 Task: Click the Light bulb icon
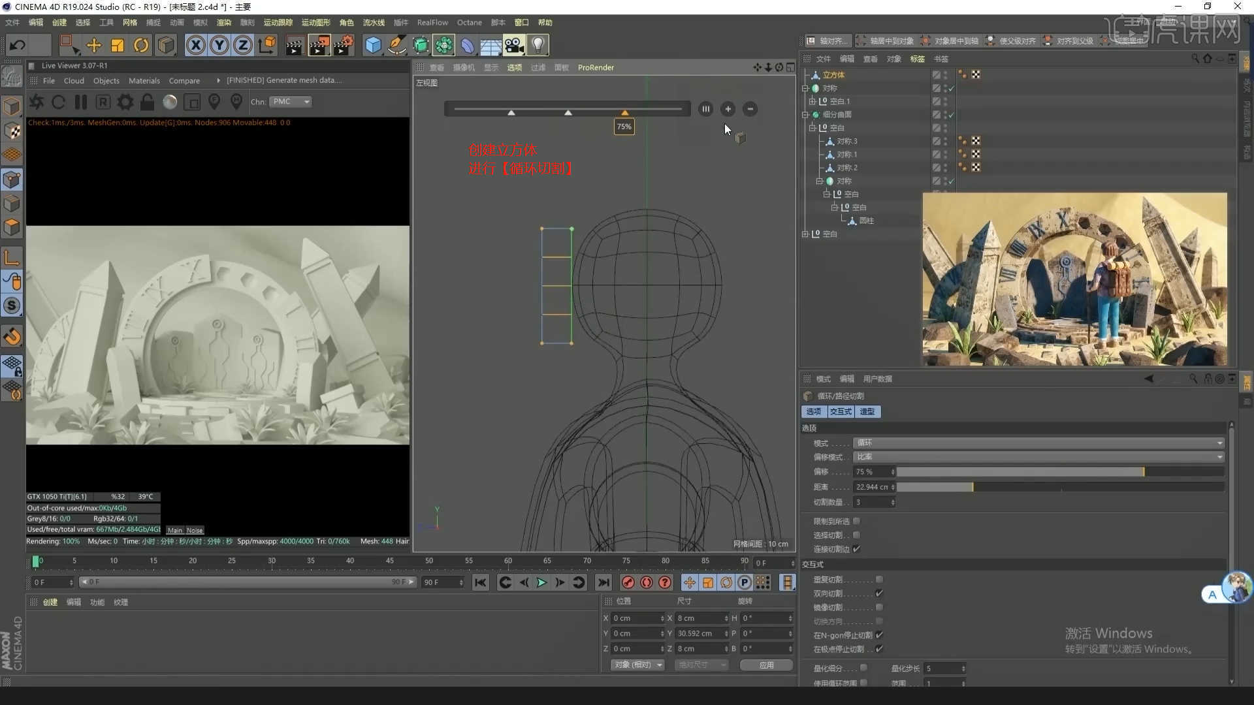(538, 45)
